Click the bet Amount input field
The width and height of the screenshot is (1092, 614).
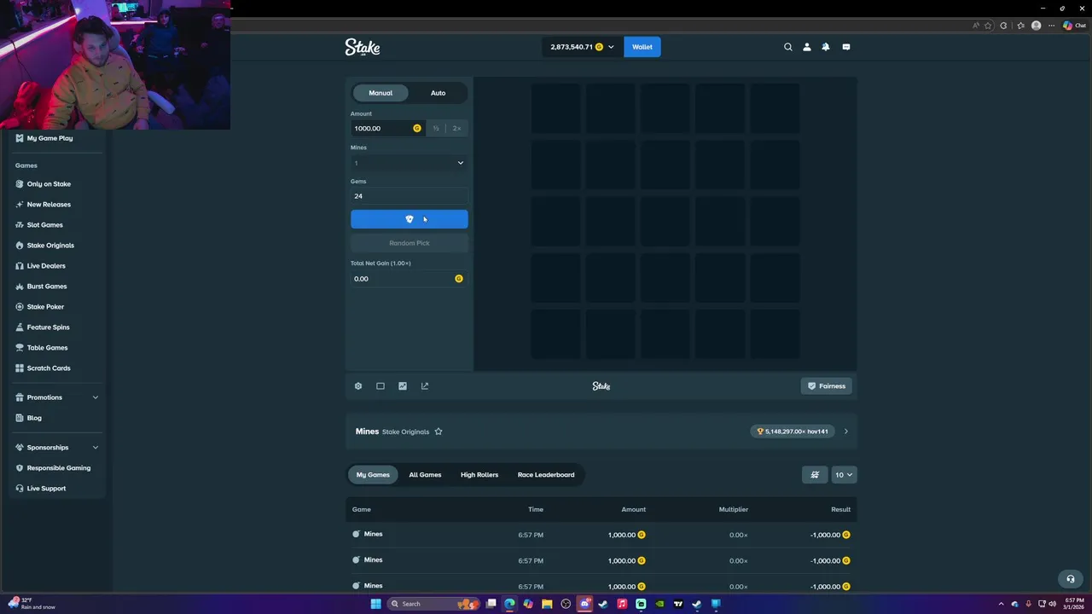tap(387, 129)
